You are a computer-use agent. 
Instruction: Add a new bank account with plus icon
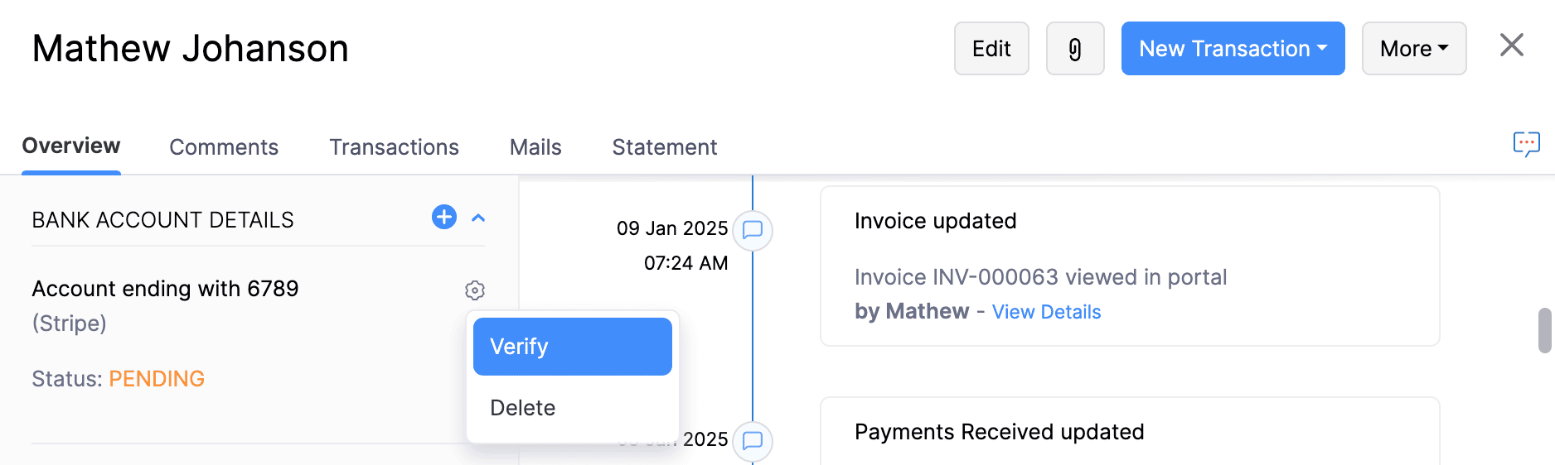click(444, 217)
